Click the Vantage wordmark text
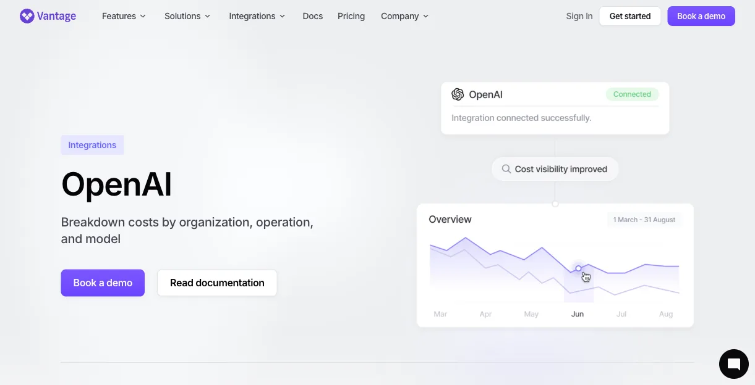The width and height of the screenshot is (755, 385). 56,16
